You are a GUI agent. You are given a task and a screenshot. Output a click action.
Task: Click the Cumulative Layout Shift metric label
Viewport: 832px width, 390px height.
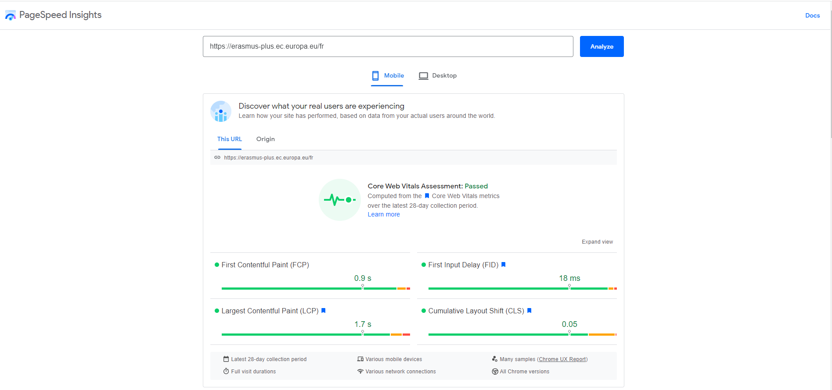[476, 311]
